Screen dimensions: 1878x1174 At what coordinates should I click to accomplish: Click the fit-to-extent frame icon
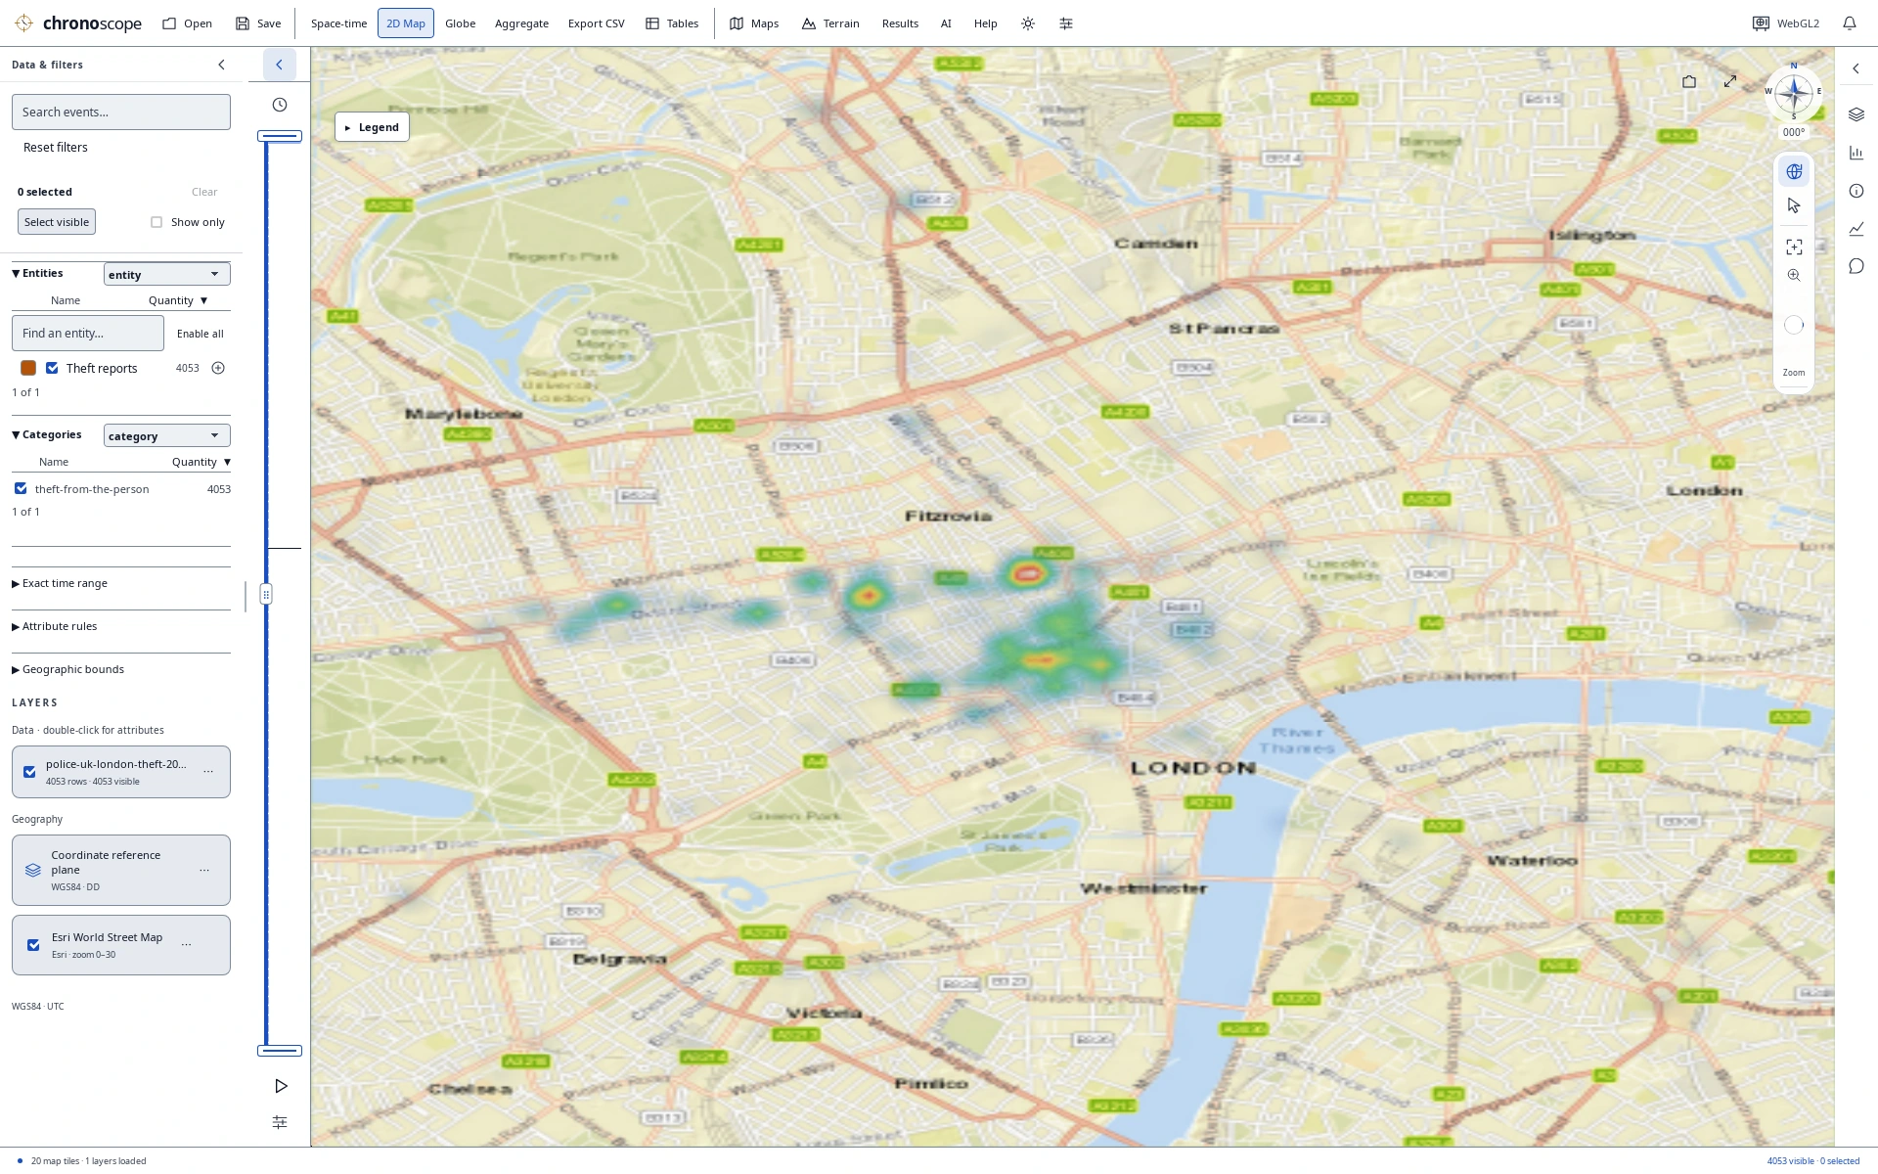[1794, 248]
